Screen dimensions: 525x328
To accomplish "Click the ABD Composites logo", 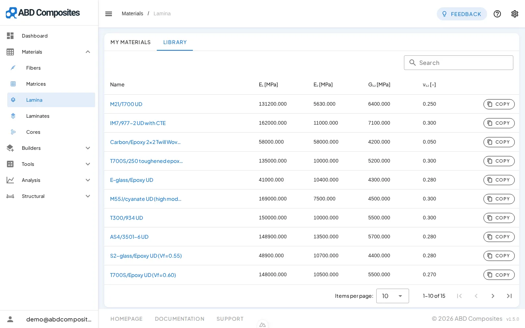I will 43,13.
